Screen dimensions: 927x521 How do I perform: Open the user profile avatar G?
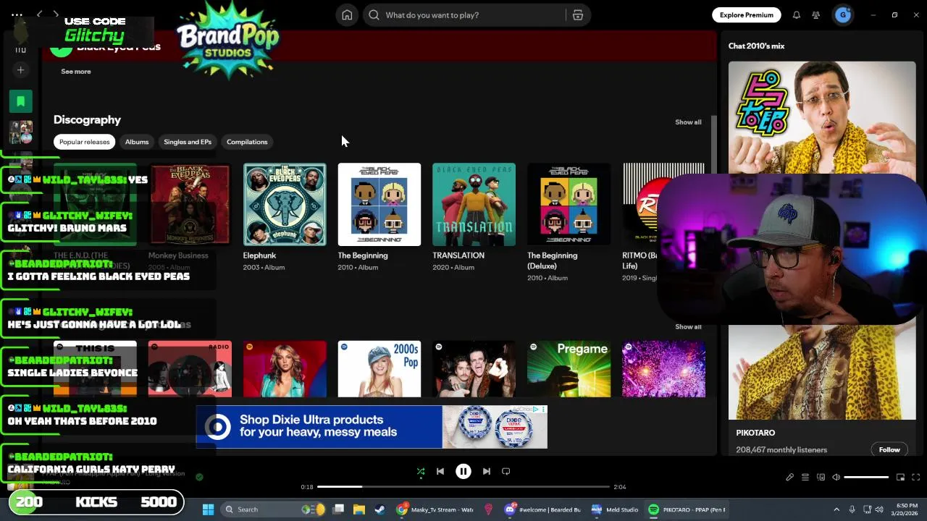pyautogui.click(x=842, y=15)
